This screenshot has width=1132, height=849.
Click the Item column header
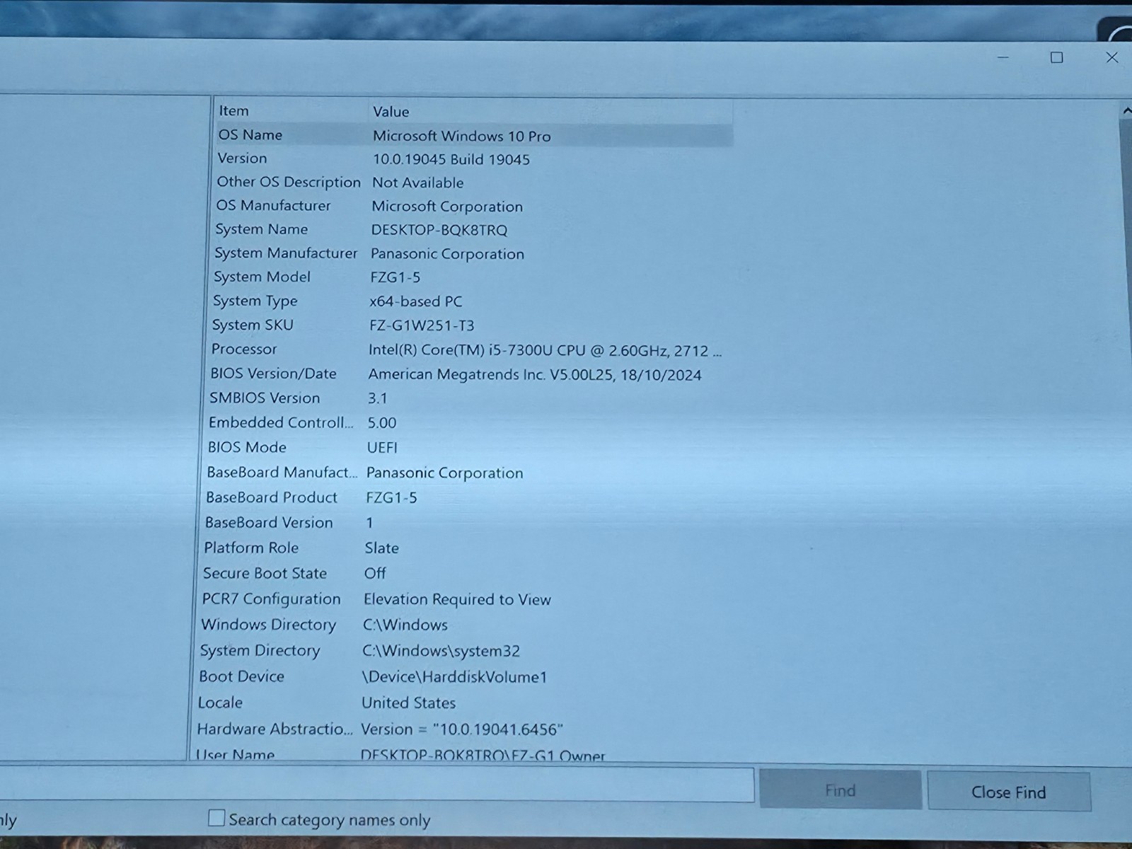pyautogui.click(x=291, y=111)
